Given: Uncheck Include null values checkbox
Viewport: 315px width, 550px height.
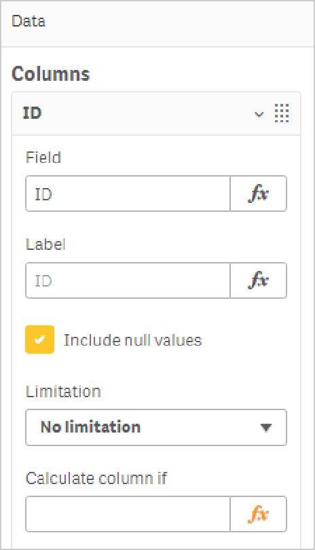Looking at the screenshot, I should pyautogui.click(x=39, y=340).
